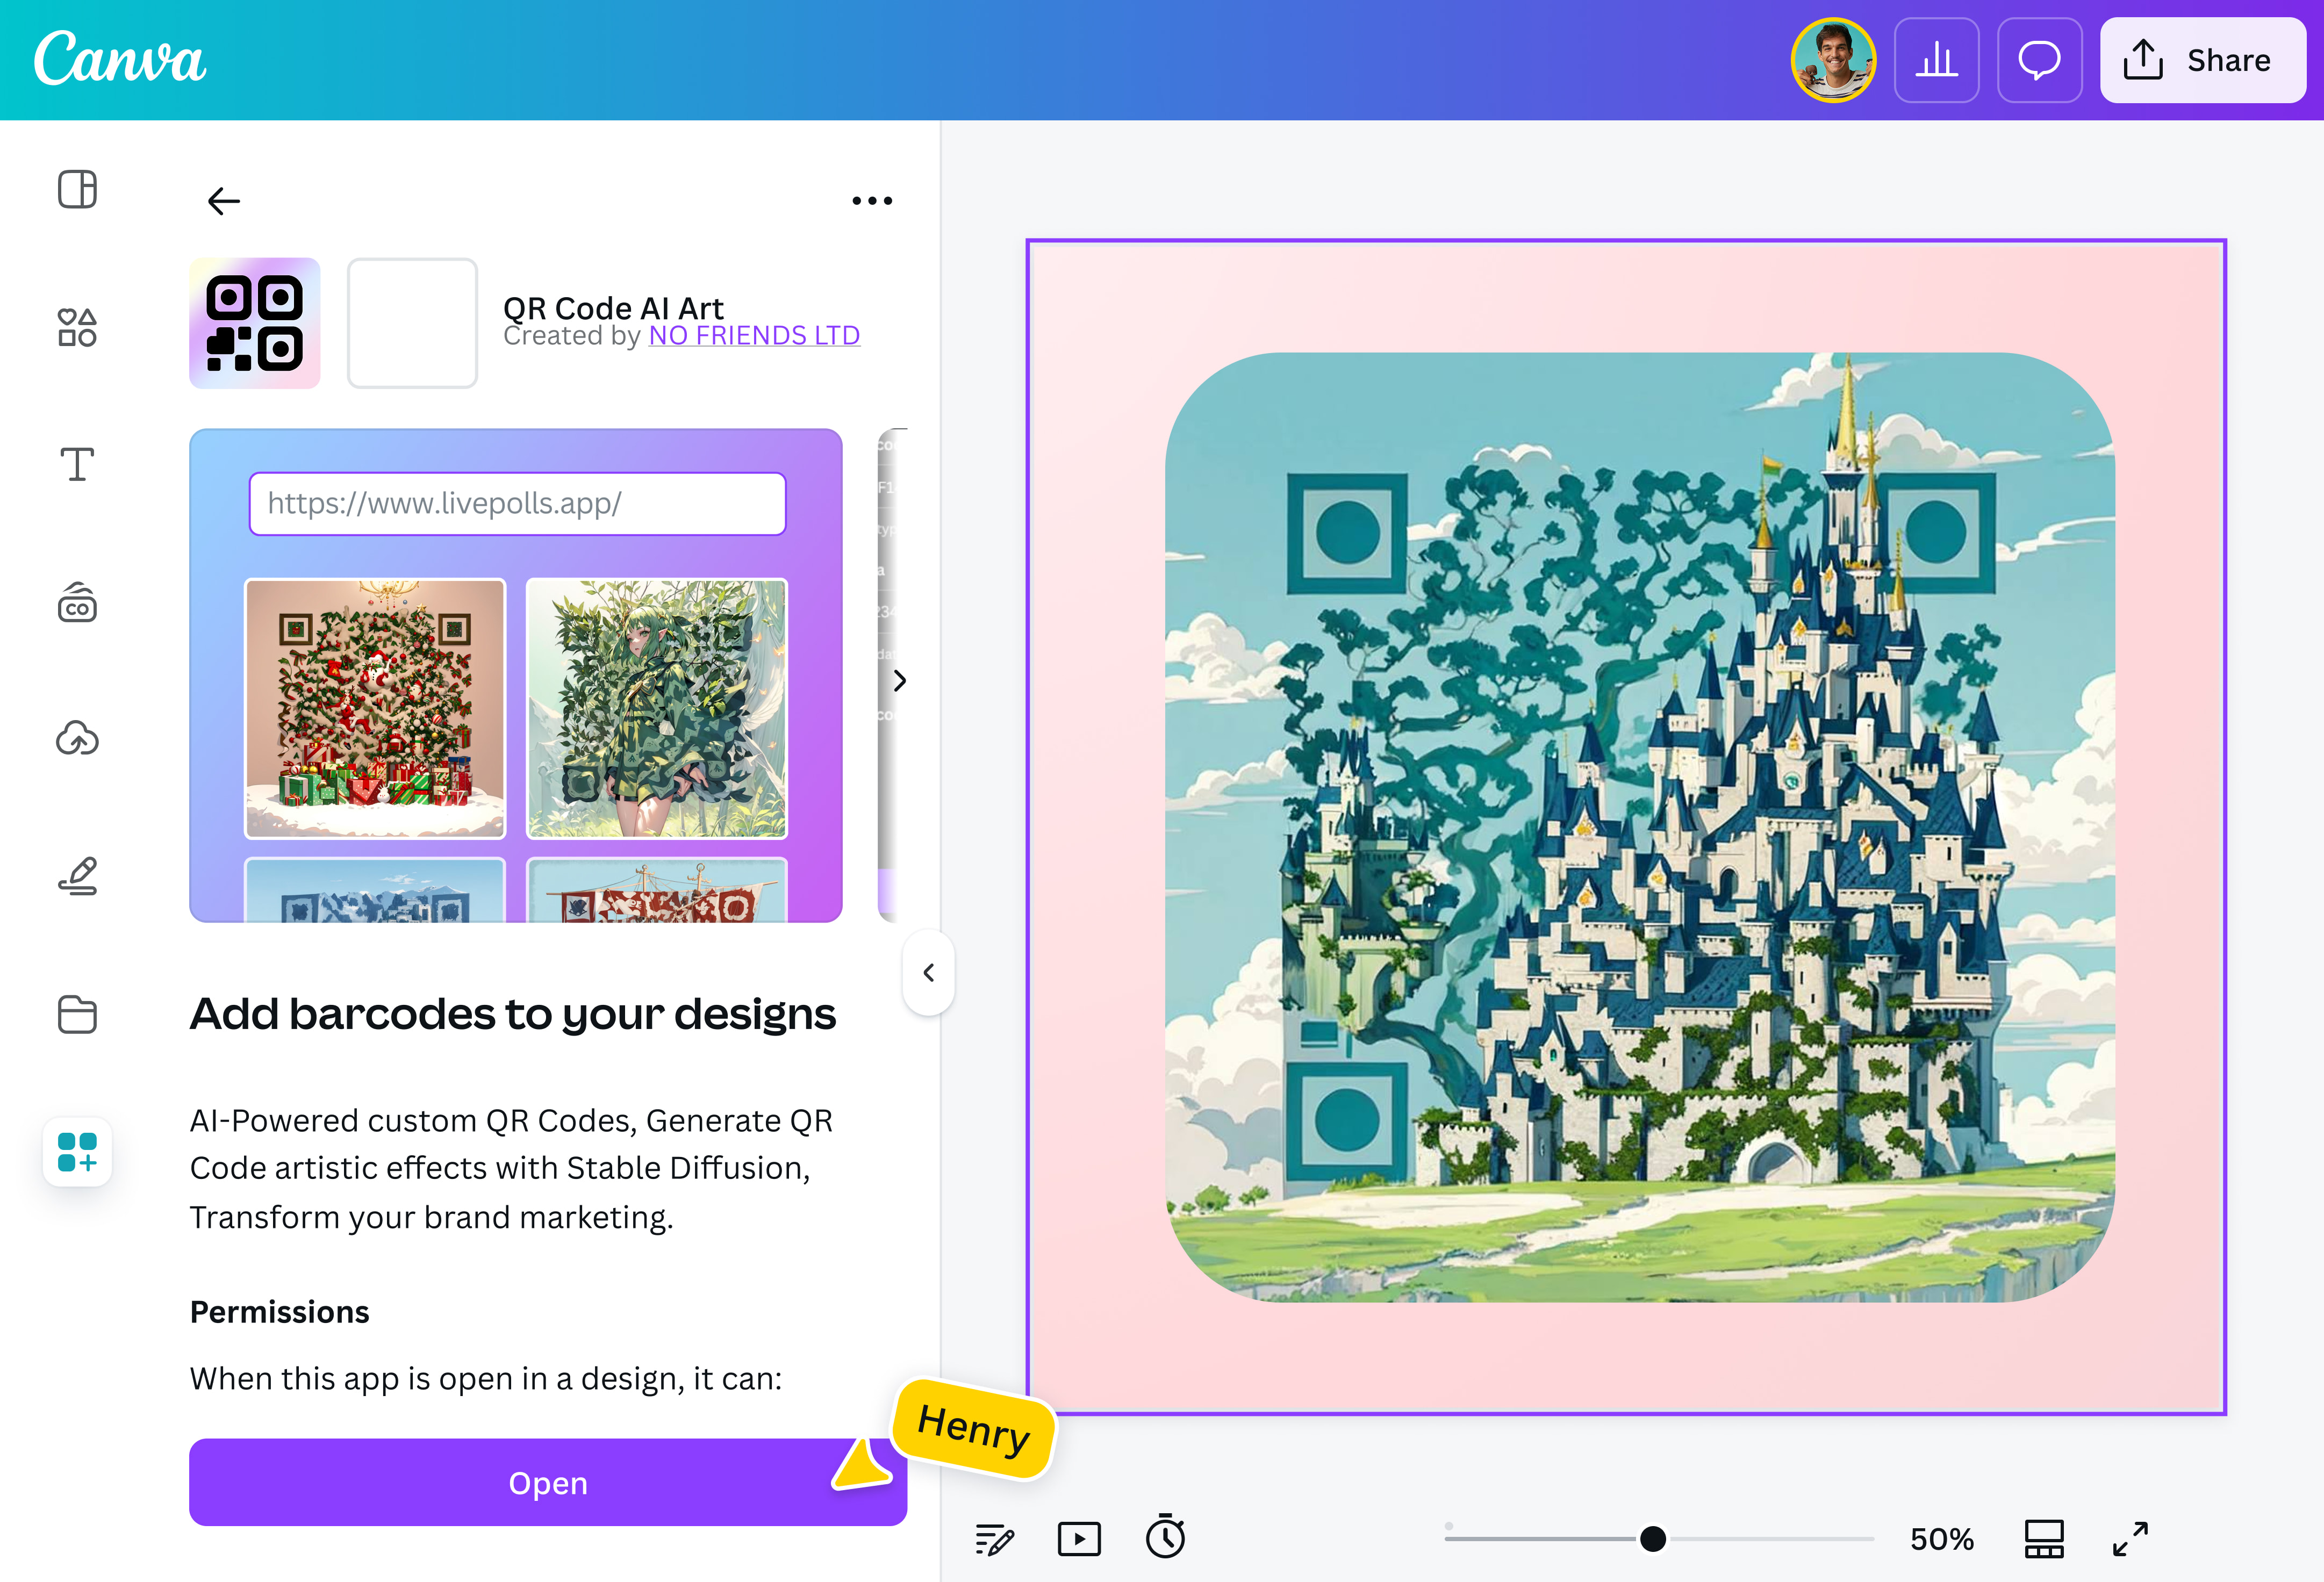This screenshot has height=1582, width=2324.
Task: Adjust the zoom level slider
Action: pos(1655,1538)
